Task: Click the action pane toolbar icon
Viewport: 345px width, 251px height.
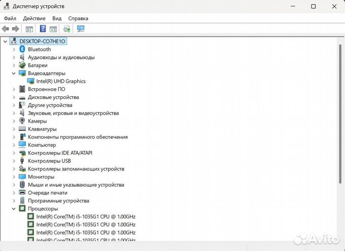Action: (53, 29)
